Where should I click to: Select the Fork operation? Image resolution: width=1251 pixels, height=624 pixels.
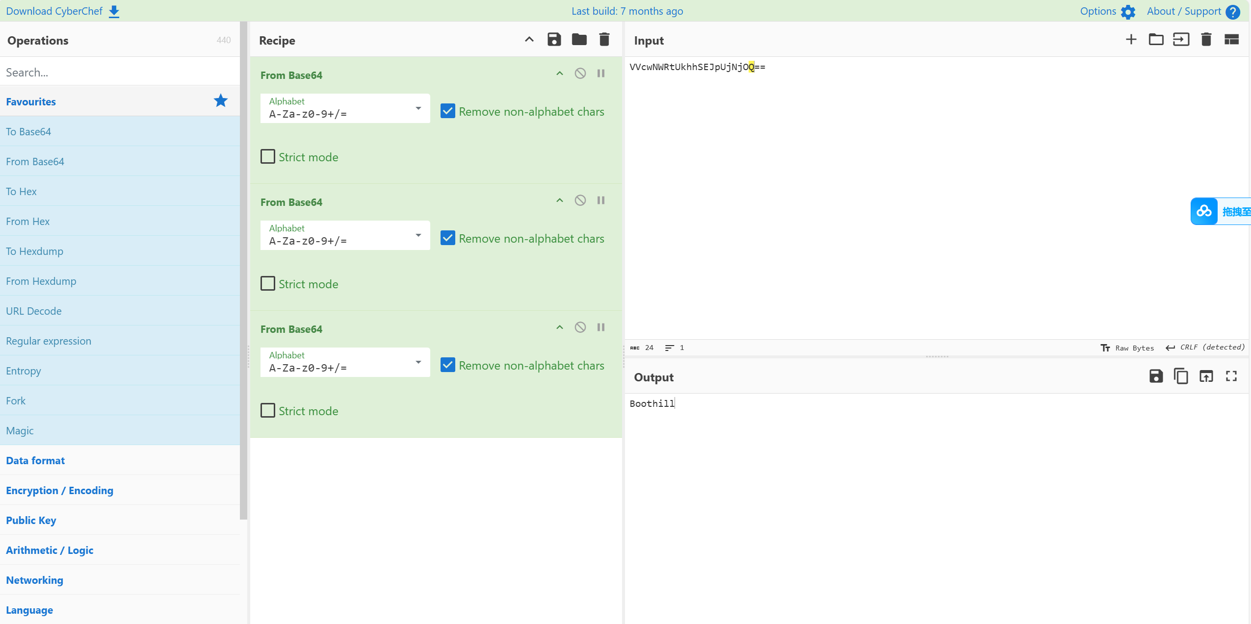coord(120,400)
